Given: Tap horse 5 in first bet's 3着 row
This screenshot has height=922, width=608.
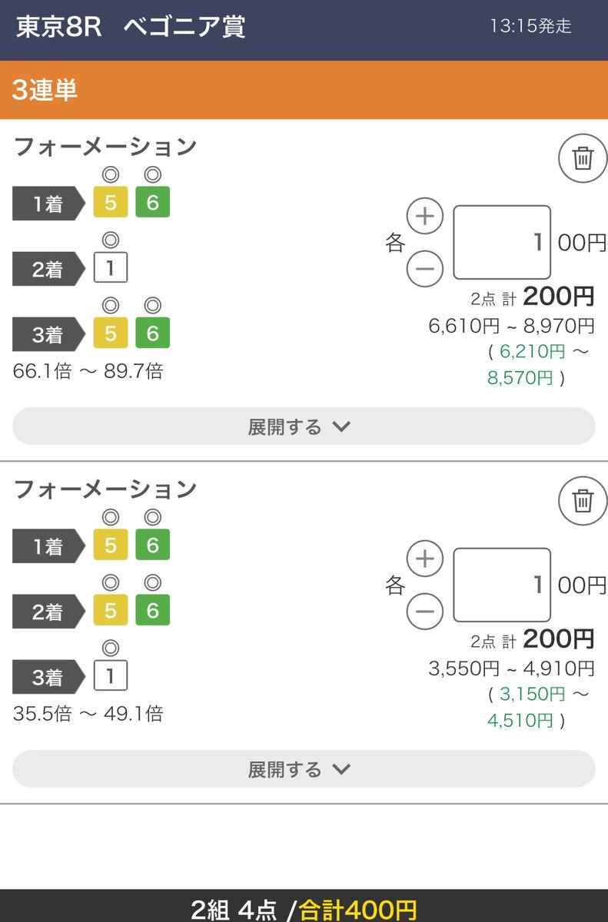Looking at the screenshot, I should click(111, 333).
